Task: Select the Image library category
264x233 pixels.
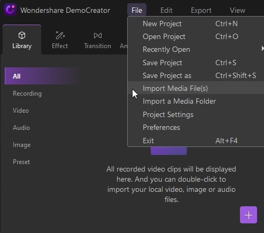Action: tap(21, 145)
